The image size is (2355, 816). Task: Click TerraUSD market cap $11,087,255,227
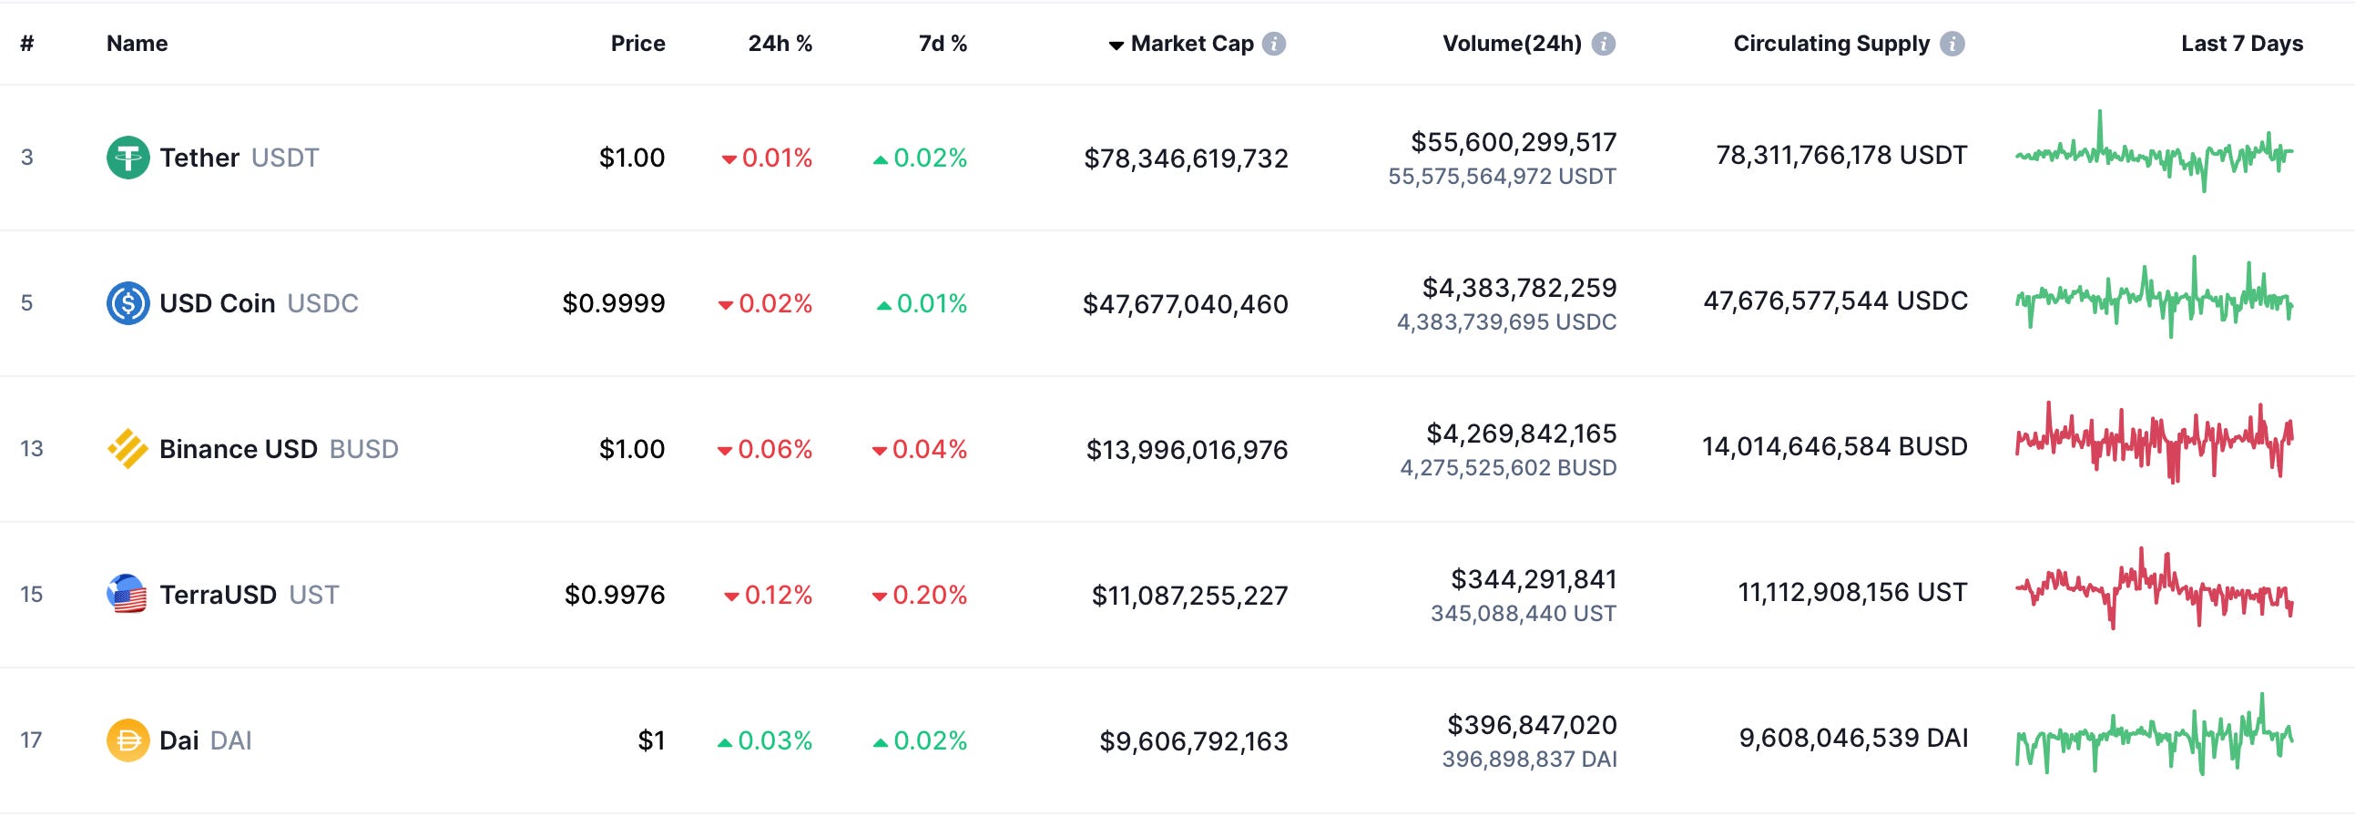click(1189, 595)
